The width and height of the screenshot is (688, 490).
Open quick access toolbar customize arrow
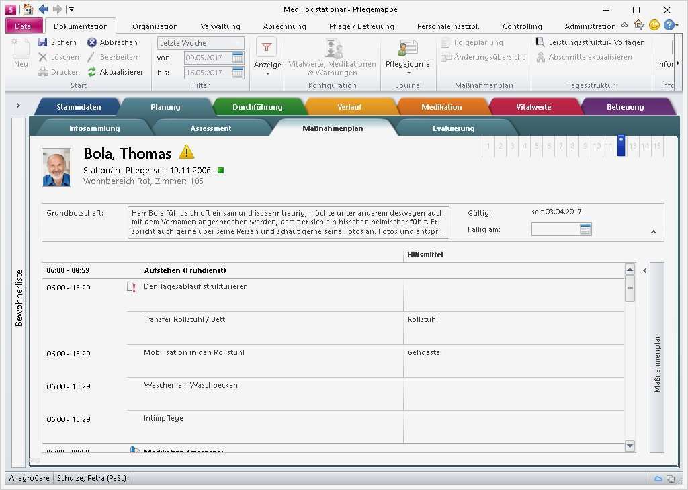pyautogui.click(x=71, y=9)
